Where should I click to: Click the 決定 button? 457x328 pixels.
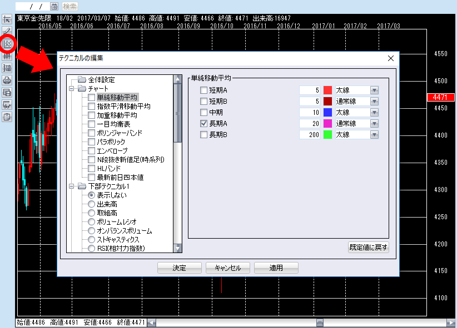179,268
